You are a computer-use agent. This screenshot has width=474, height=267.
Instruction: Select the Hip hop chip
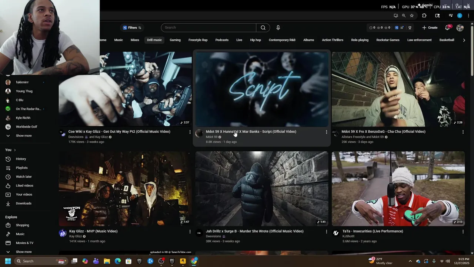tap(256, 40)
